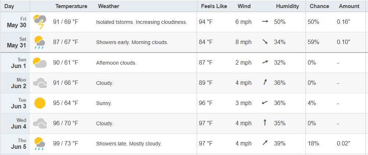Viewport: 368px width, 155px height.
Task: Click the 0.16" precipitation amount
Action: pyautogui.click(x=343, y=22)
